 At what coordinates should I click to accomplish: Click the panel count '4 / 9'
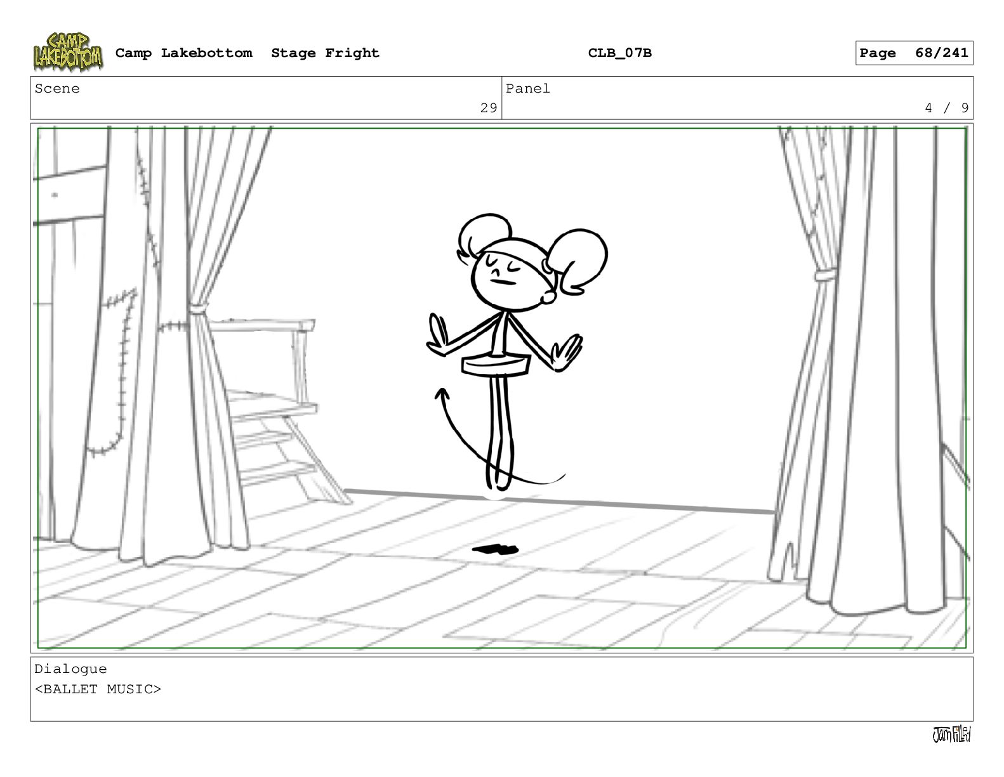pyautogui.click(x=947, y=108)
